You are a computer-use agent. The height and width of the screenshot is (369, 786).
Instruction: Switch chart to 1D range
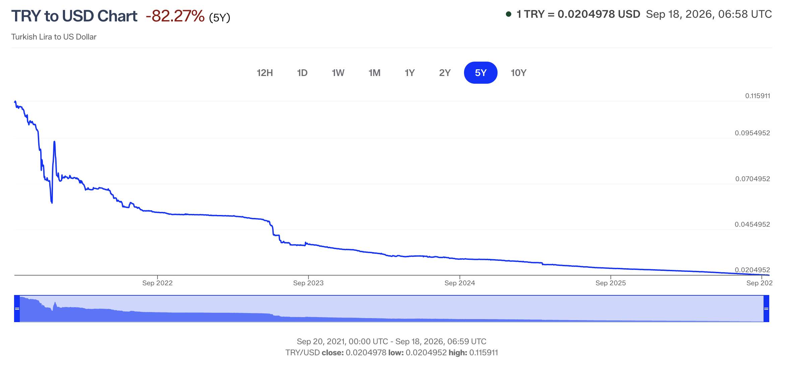302,73
